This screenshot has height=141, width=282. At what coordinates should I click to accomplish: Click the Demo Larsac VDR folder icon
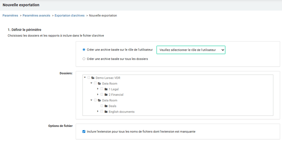93,78
